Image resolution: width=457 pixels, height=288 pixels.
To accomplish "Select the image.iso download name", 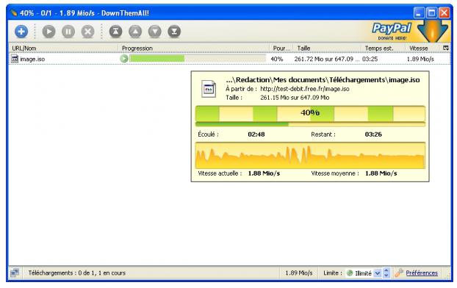I will (32, 59).
